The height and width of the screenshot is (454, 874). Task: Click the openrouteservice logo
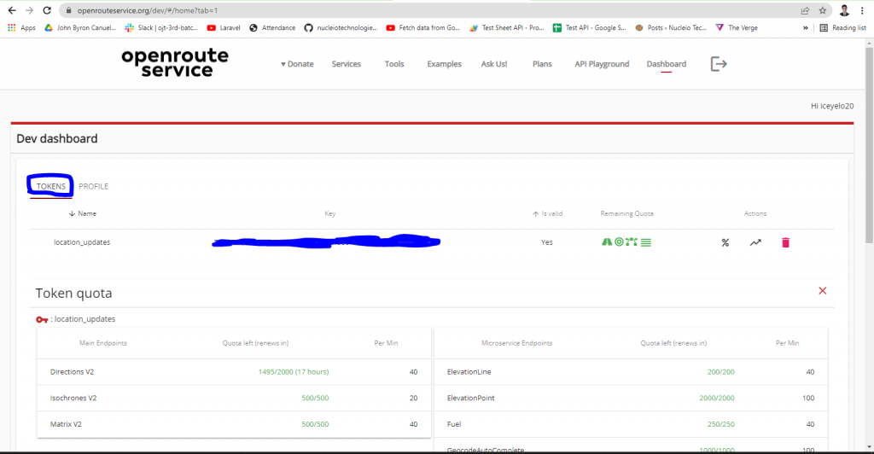coord(175,62)
